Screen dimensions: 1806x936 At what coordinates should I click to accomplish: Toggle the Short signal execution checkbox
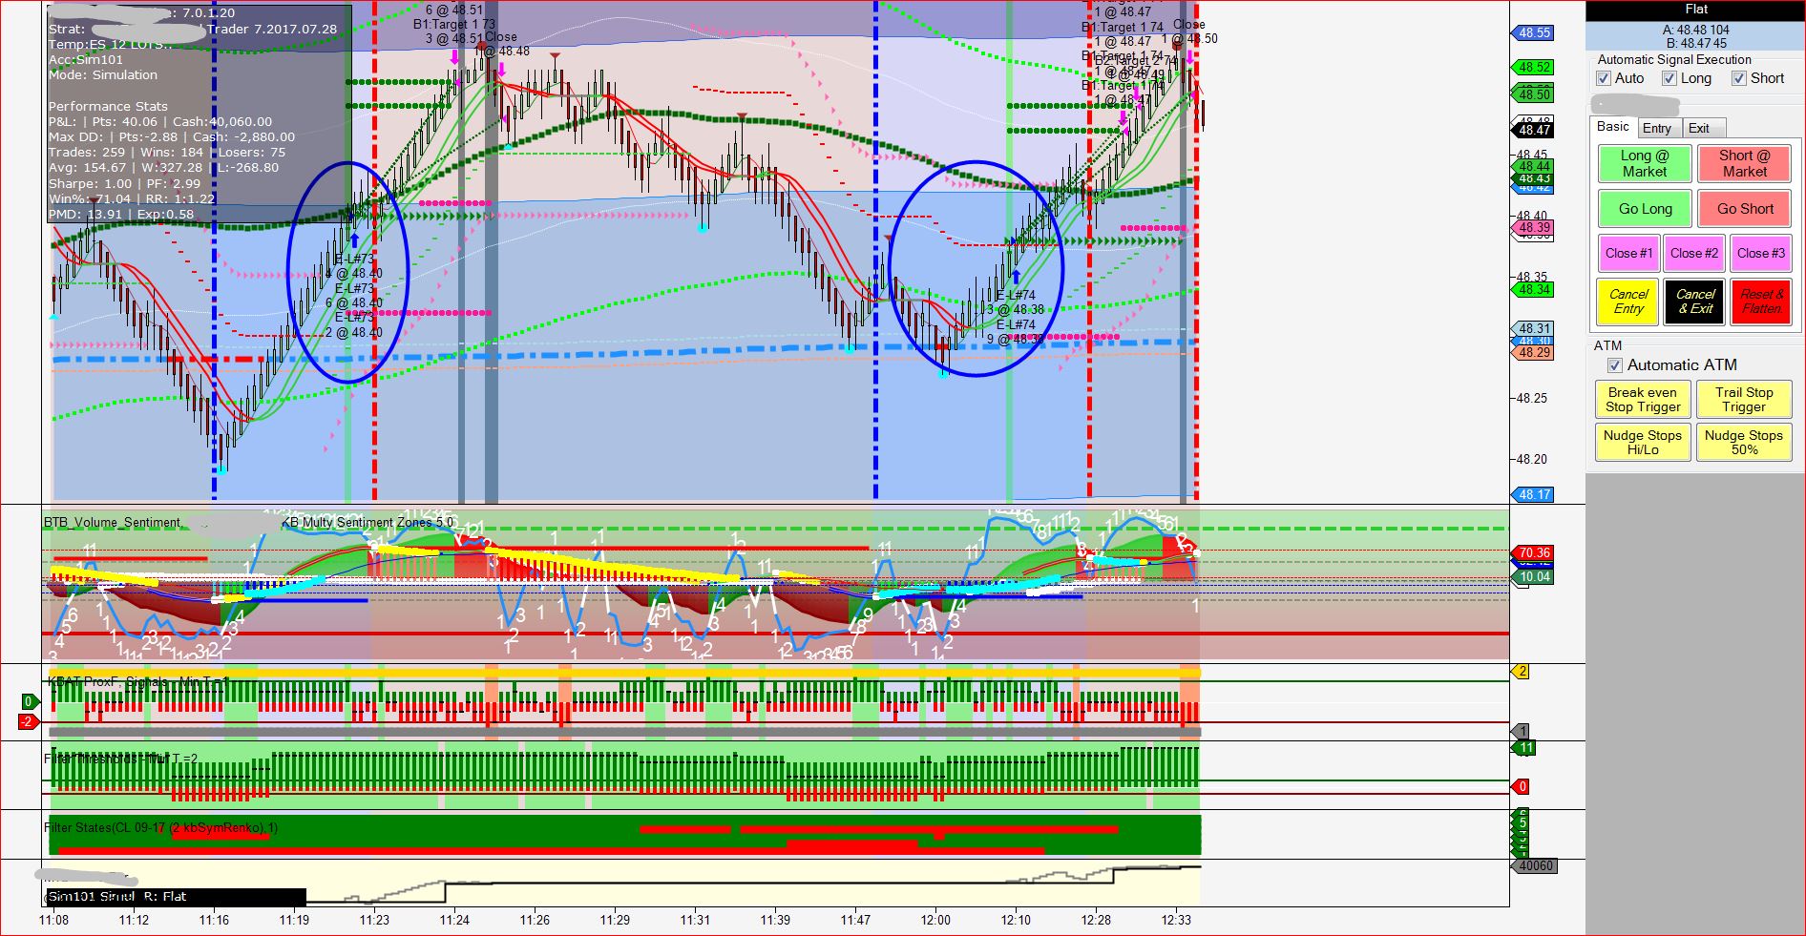[x=1739, y=78]
